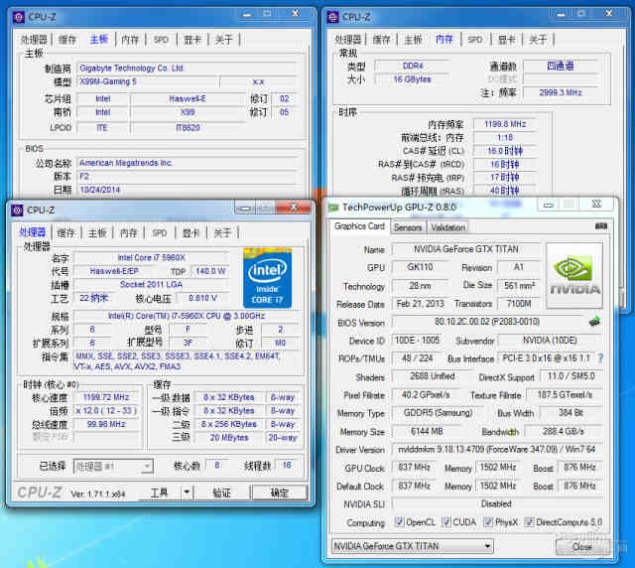Viewport: 635px width, 568px height.
Task: Click the BIOS Version field 80.10.2C.00.02
Action: point(487,322)
